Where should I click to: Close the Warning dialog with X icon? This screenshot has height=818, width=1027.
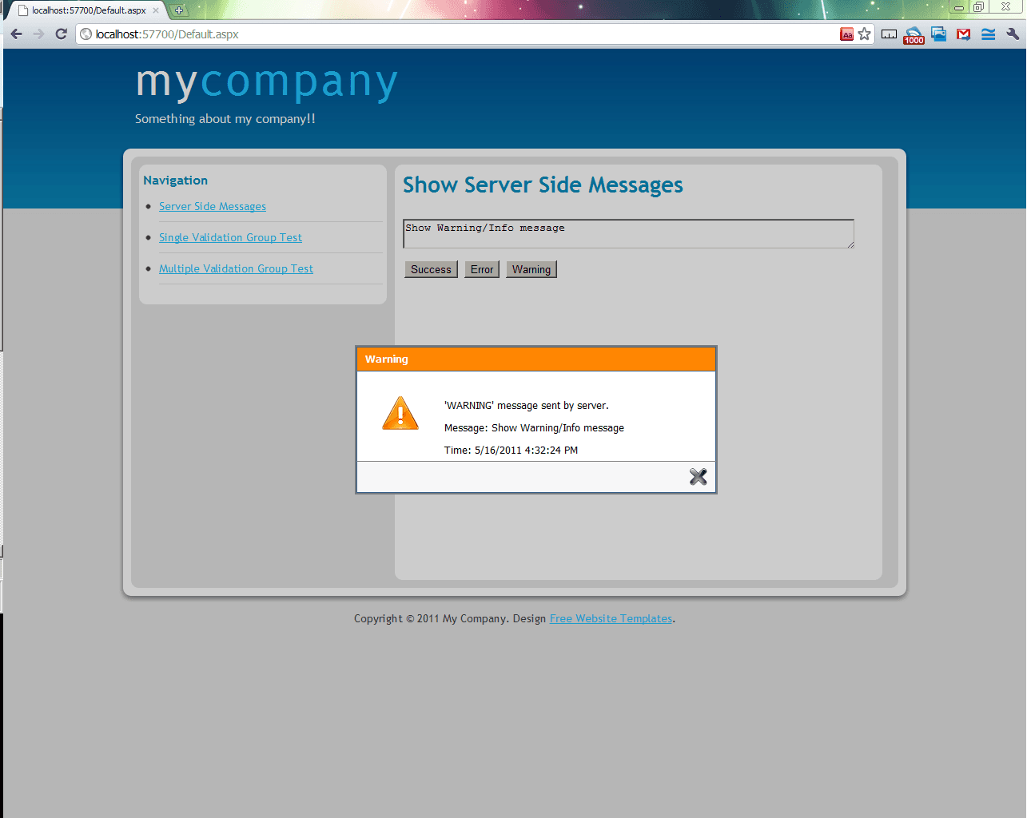point(698,477)
